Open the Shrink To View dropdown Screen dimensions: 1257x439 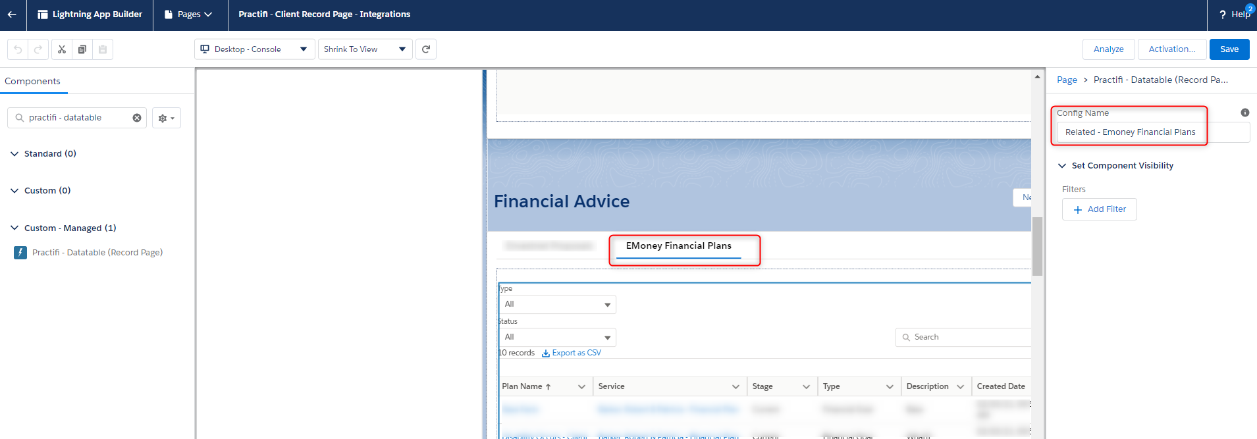click(365, 49)
